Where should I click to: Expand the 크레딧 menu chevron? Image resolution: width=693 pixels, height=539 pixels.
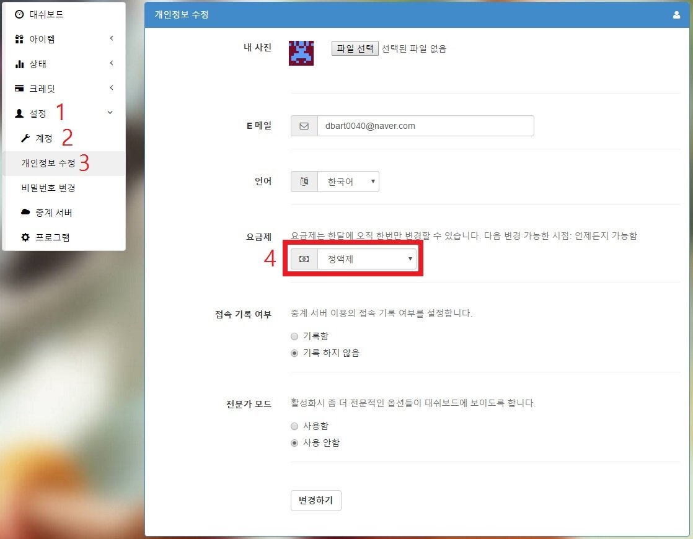(x=112, y=88)
